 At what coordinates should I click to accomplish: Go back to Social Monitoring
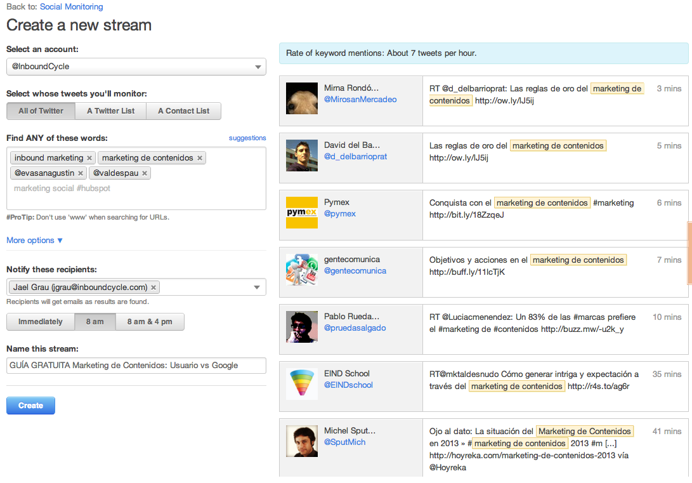72,6
